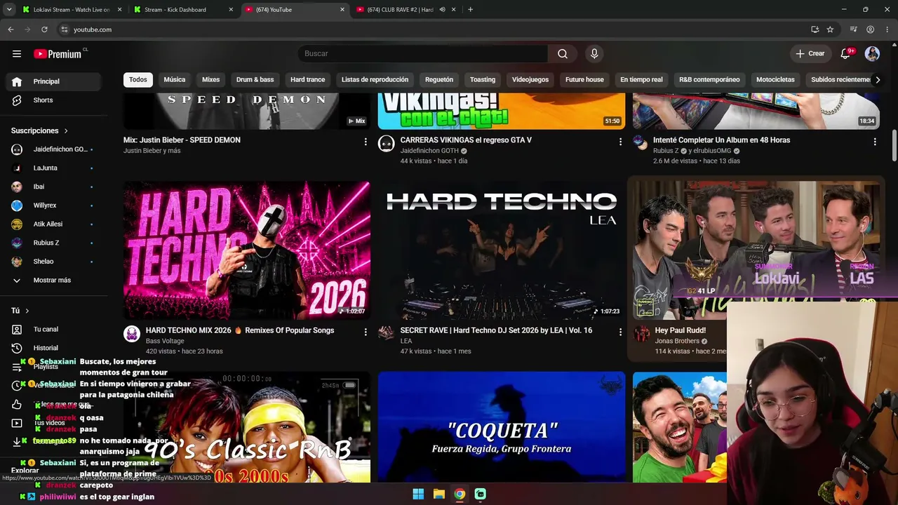The height and width of the screenshot is (505, 898).
Task: Open the Shorts sidebar entry
Action: click(53, 100)
